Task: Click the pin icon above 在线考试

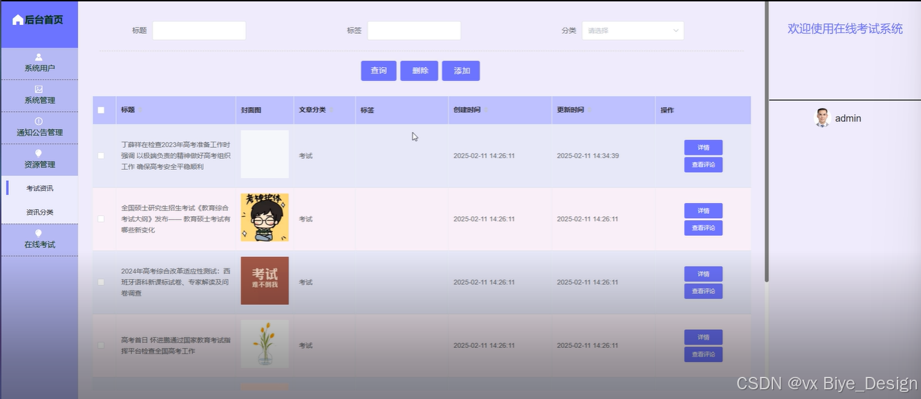Action: click(x=39, y=233)
